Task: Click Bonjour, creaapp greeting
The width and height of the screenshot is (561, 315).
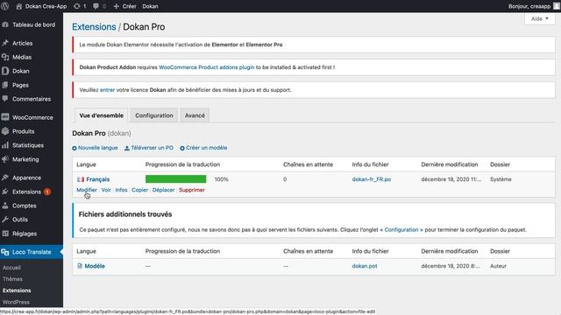Action: pos(529,6)
